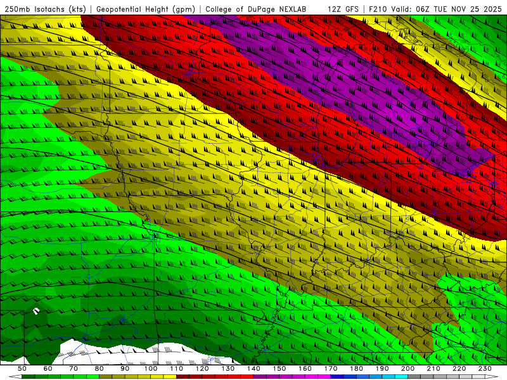Click the 'College of DuPage NEXLAB' label
The height and width of the screenshot is (380, 507).
click(x=256, y=9)
